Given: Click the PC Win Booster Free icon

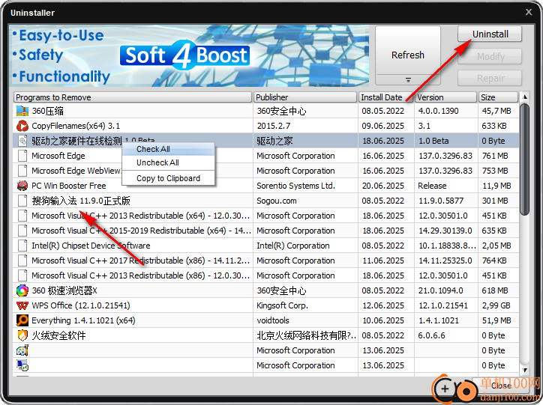Looking at the screenshot, I should coord(22,186).
